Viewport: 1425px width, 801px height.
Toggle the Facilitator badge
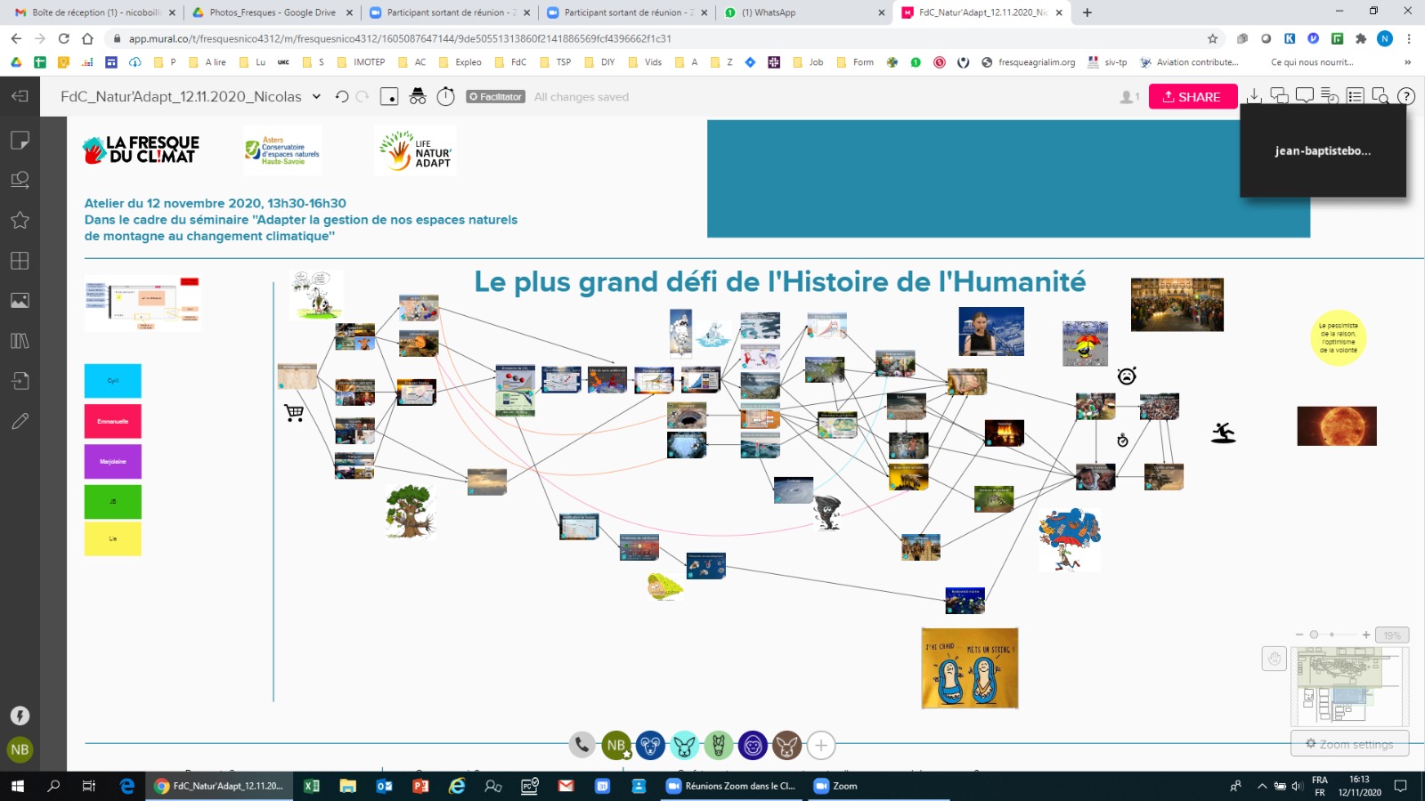pyautogui.click(x=496, y=97)
